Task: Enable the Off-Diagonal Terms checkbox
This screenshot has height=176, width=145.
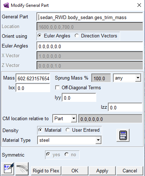Action: [57, 87]
